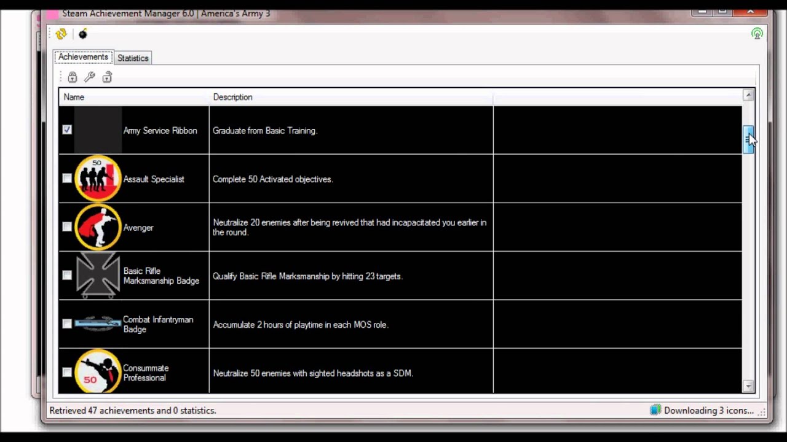
Task: Click 'Accumulate 2 hours of playtime' description
Action: coord(301,325)
